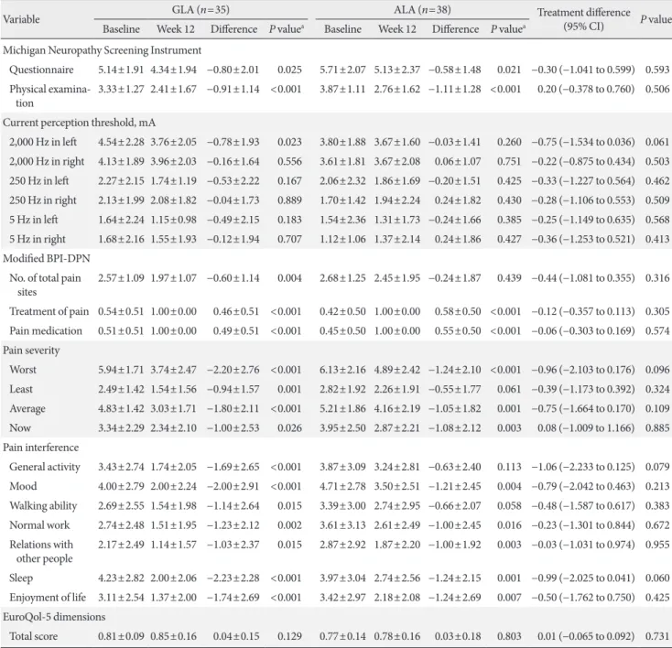Select the 'Sleep' row label
The width and height of the screenshot is (672, 648).
(21, 578)
